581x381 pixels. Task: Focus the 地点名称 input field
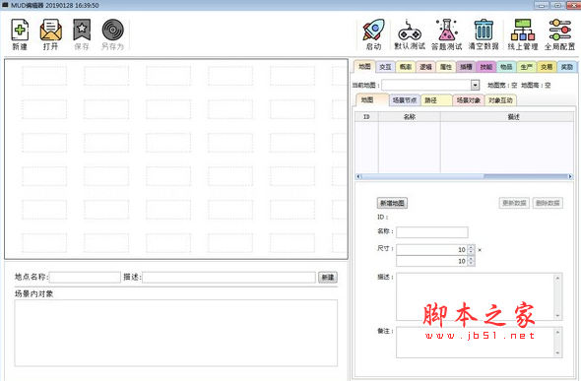pyautogui.click(x=85, y=278)
